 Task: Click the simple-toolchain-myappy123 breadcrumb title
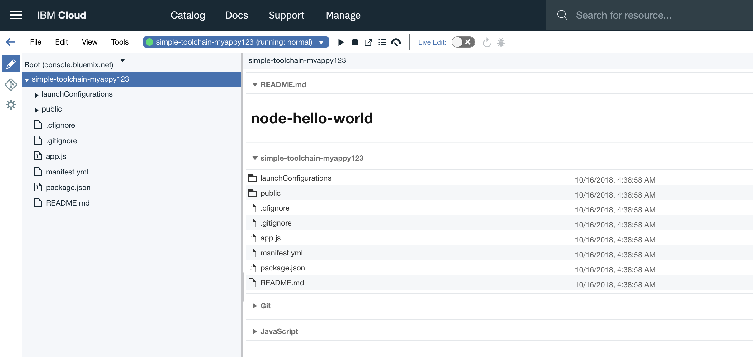point(297,60)
